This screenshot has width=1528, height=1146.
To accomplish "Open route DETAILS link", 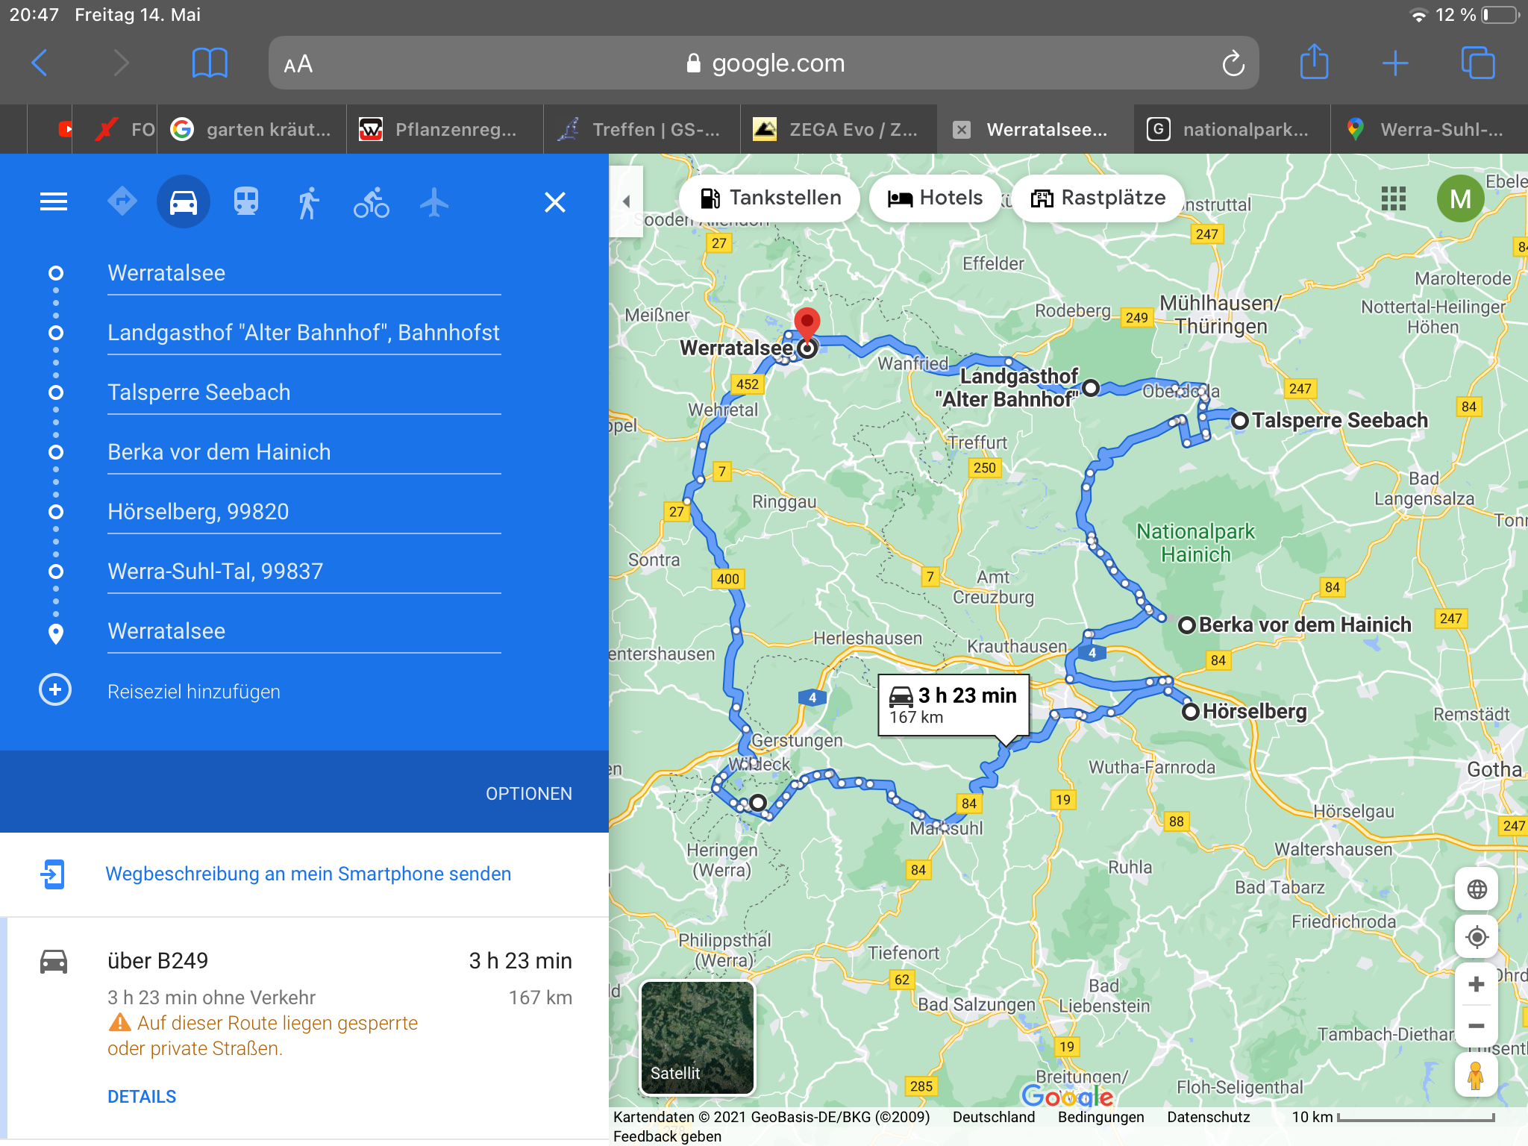I will pyautogui.click(x=142, y=1096).
